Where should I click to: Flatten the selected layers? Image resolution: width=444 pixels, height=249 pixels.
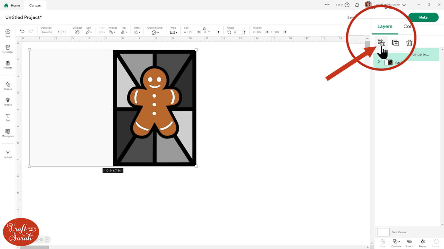[423, 243]
